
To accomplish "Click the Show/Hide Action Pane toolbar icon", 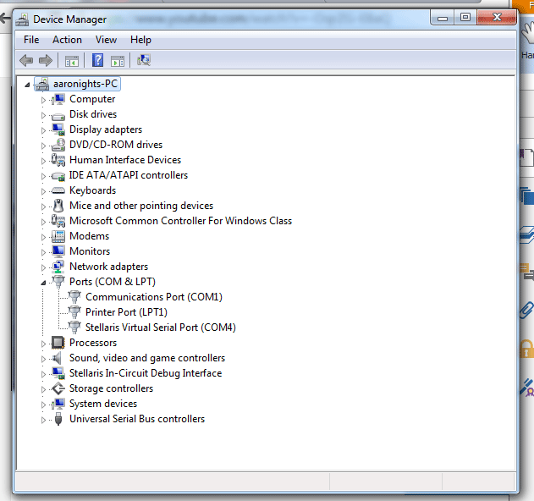I will click(x=118, y=61).
